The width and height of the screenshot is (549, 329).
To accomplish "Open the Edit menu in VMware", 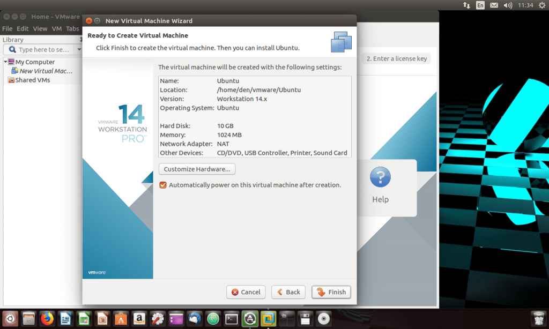I will click(23, 29).
